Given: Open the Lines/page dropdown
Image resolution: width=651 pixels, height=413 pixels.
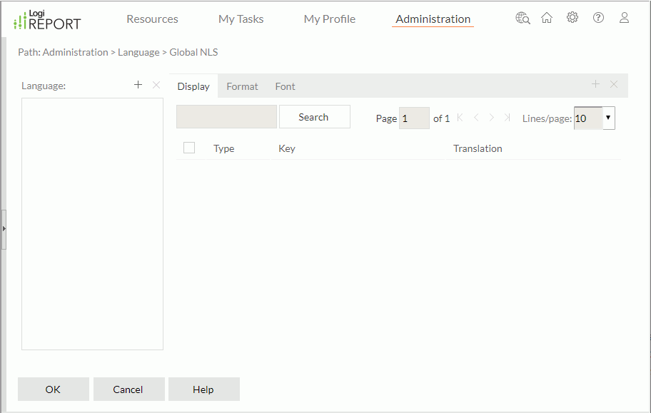Looking at the screenshot, I should coord(607,117).
